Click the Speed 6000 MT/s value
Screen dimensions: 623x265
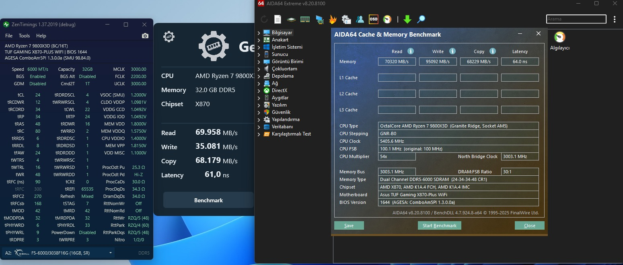point(38,69)
